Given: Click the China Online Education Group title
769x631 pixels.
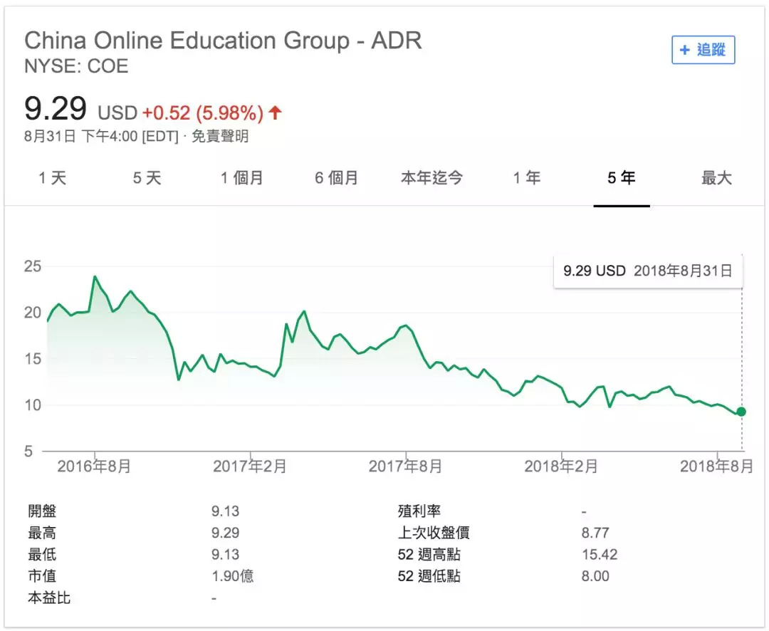Looking at the screenshot, I should (223, 41).
